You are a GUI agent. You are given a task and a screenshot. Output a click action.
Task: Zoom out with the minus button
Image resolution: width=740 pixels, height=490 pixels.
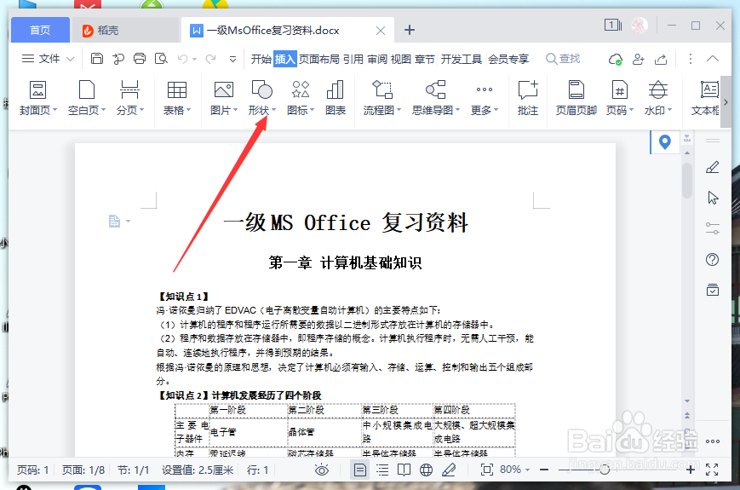click(x=544, y=470)
